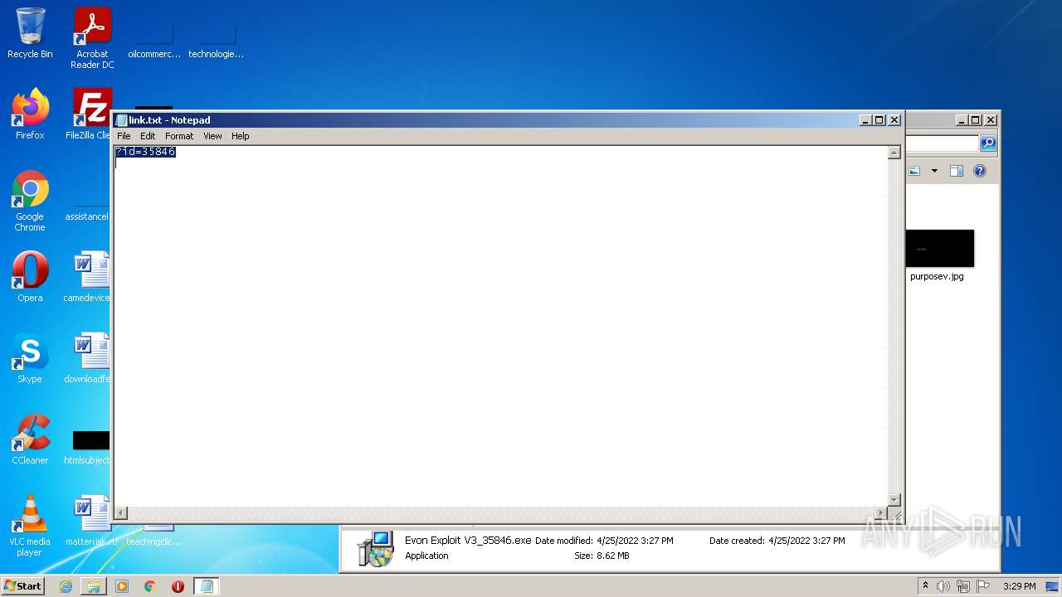
Task: Click Notepad horizontal scrollbar left arrow
Action: (x=120, y=513)
